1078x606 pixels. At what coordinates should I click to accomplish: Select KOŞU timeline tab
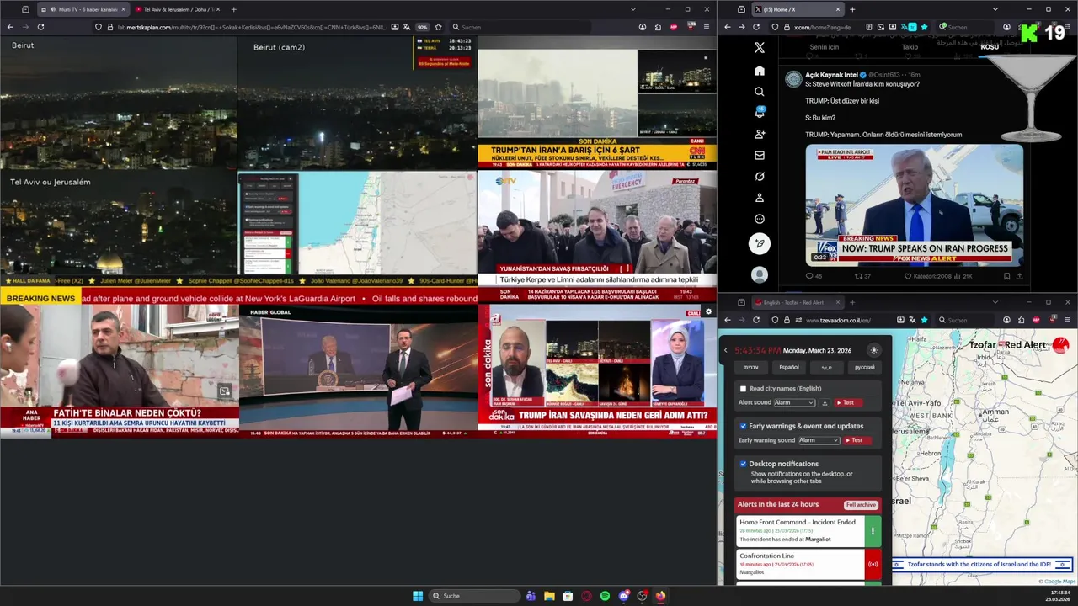[989, 47]
